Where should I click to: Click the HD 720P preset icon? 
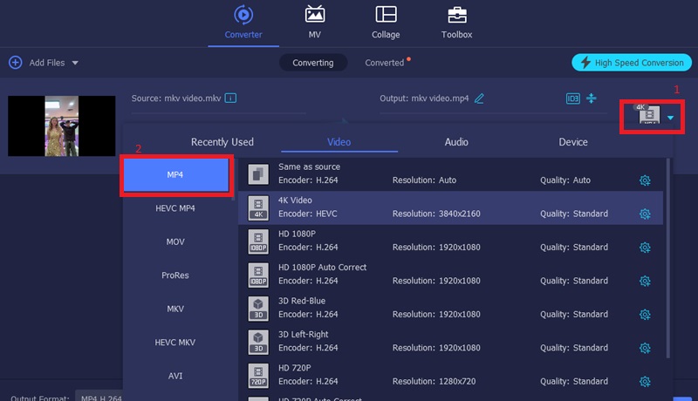tap(258, 376)
